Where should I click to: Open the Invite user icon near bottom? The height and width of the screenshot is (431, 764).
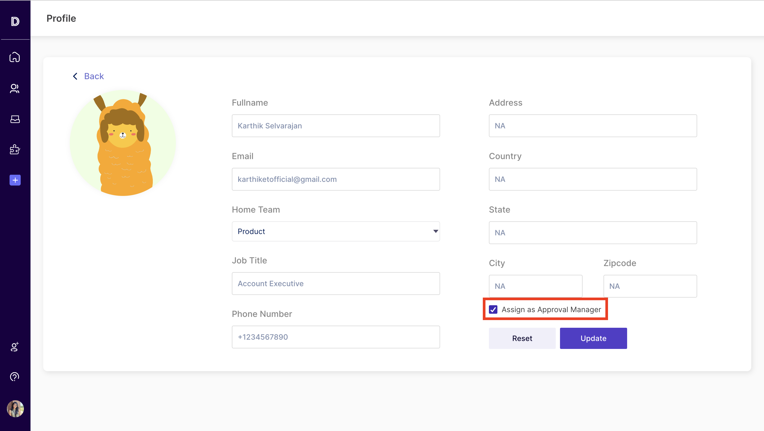pos(15,346)
